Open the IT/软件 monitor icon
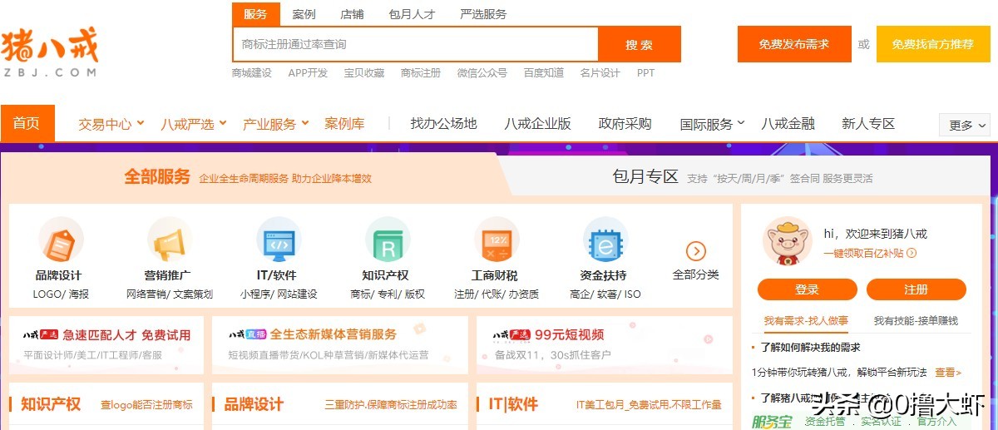998x430 pixels. pyautogui.click(x=279, y=240)
